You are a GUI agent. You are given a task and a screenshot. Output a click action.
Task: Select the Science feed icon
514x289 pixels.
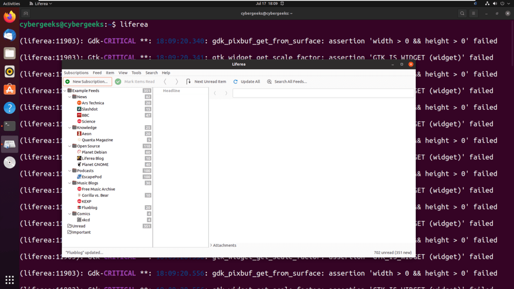[79, 122]
